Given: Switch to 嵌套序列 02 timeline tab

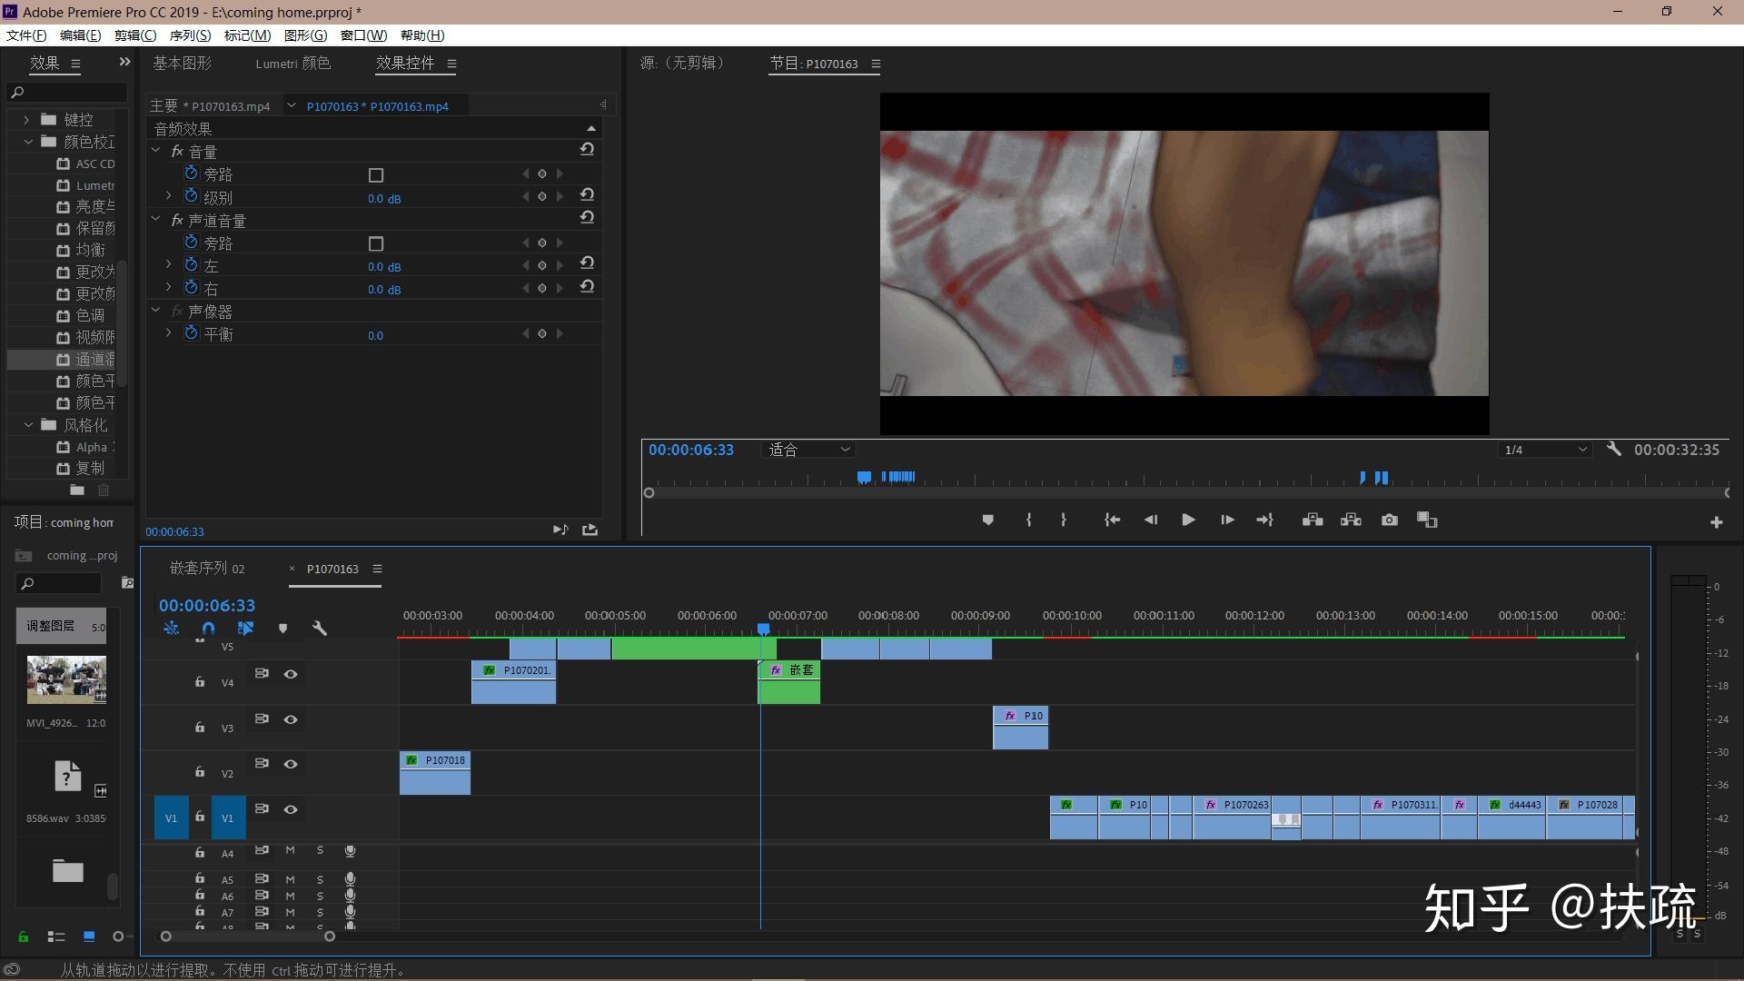Looking at the screenshot, I should point(207,569).
